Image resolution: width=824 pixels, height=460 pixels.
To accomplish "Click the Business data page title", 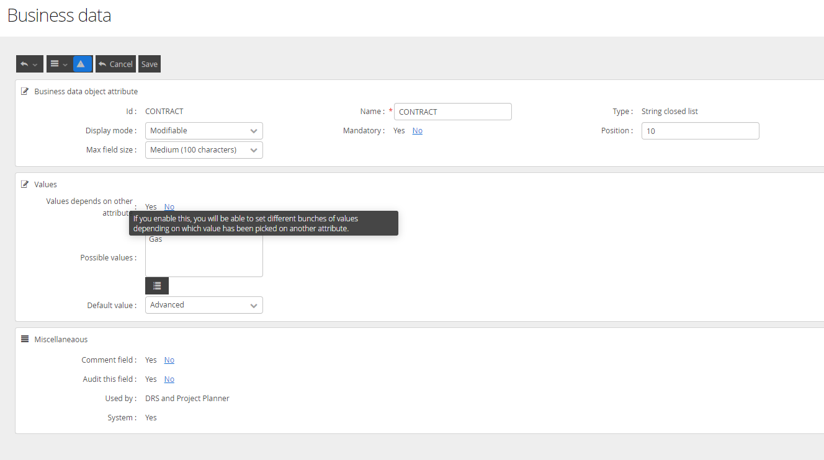I will [60, 15].
